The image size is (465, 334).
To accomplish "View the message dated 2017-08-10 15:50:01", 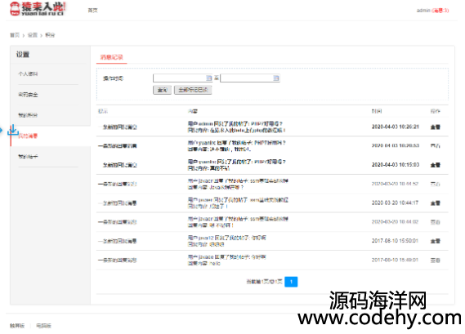I will click(435, 241).
